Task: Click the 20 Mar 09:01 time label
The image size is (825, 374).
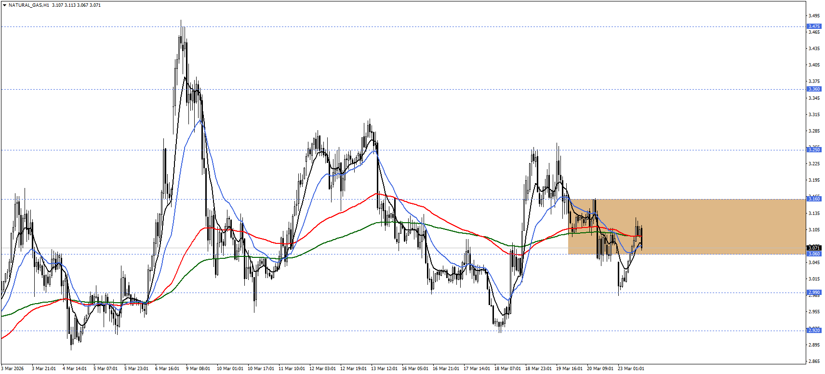Action: (600, 369)
